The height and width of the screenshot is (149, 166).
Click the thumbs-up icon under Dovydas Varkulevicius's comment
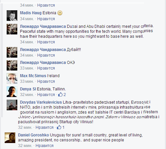[59, 127]
